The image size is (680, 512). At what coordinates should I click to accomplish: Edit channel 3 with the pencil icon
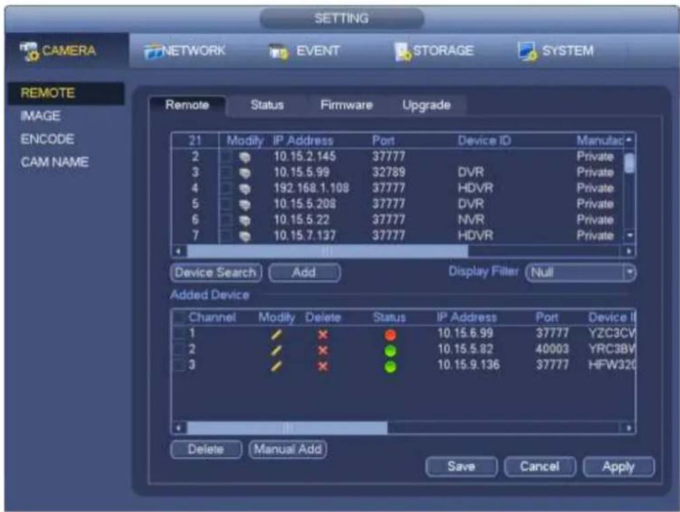coord(276,366)
